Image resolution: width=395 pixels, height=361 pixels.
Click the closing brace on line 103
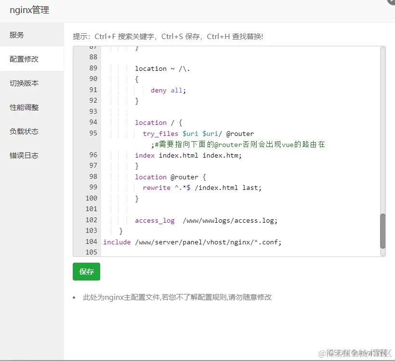(x=121, y=231)
